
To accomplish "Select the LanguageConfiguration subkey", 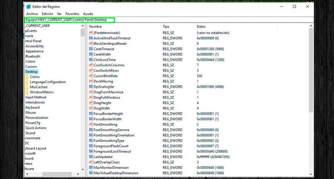I will click(48, 82).
